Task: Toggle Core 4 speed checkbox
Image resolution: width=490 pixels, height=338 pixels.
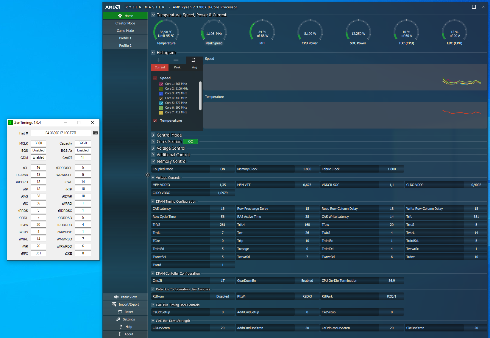Action: [x=161, y=98]
